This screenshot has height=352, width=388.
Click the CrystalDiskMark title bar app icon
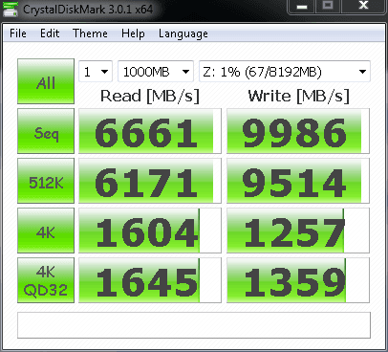(11, 9)
